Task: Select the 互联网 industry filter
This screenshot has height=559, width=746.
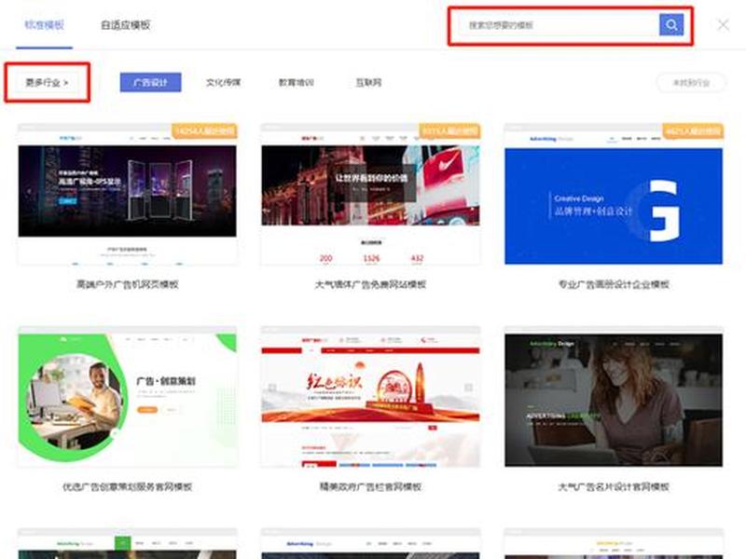Action: 368,82
